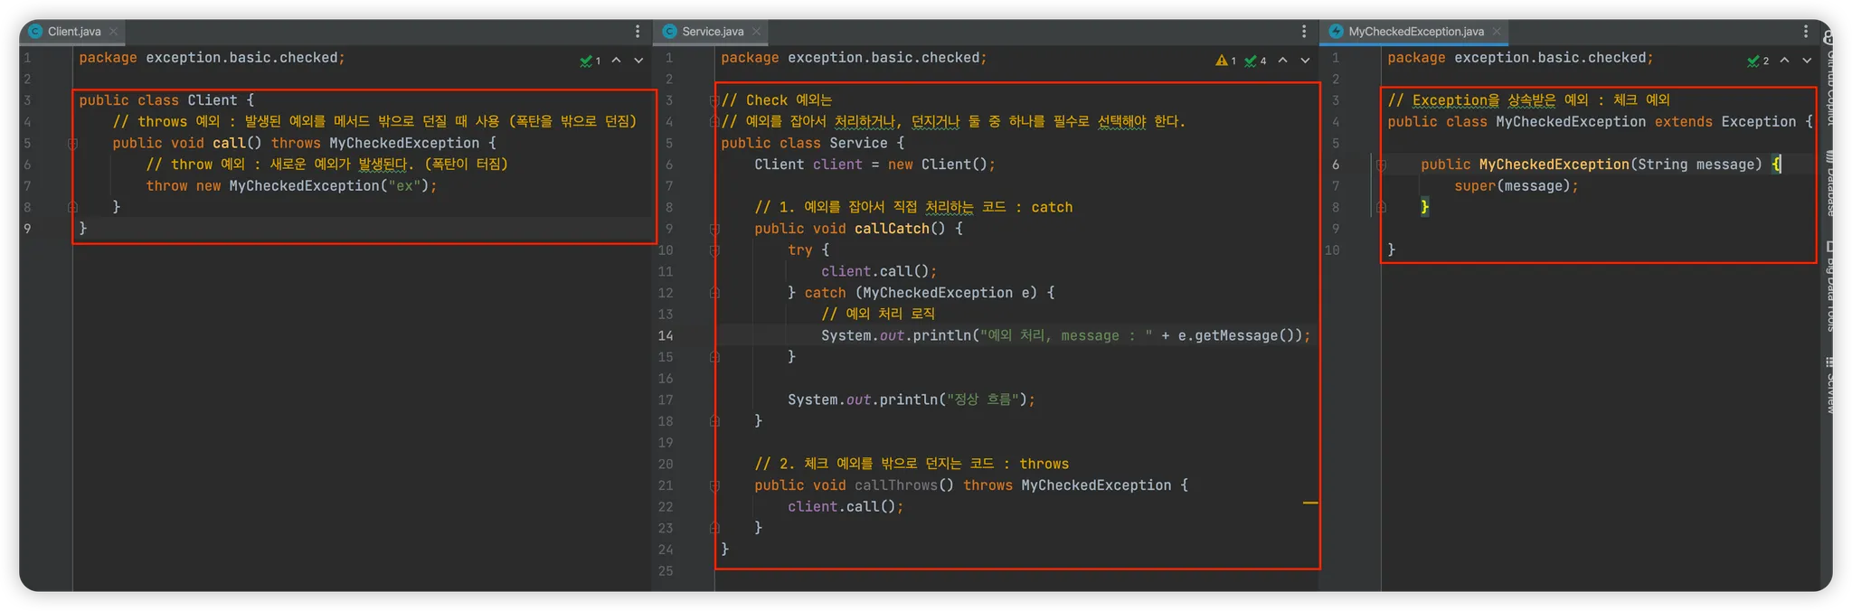This screenshot has height=611, width=1852.
Task: Click '// 예외 처리 로직' comment in Service.java
Action: click(878, 314)
